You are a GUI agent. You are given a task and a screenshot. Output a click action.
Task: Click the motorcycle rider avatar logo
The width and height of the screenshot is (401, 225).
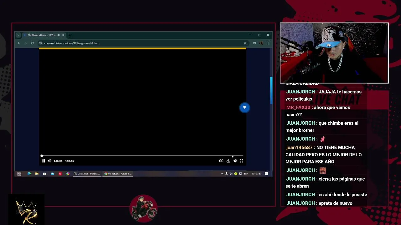click(143, 208)
